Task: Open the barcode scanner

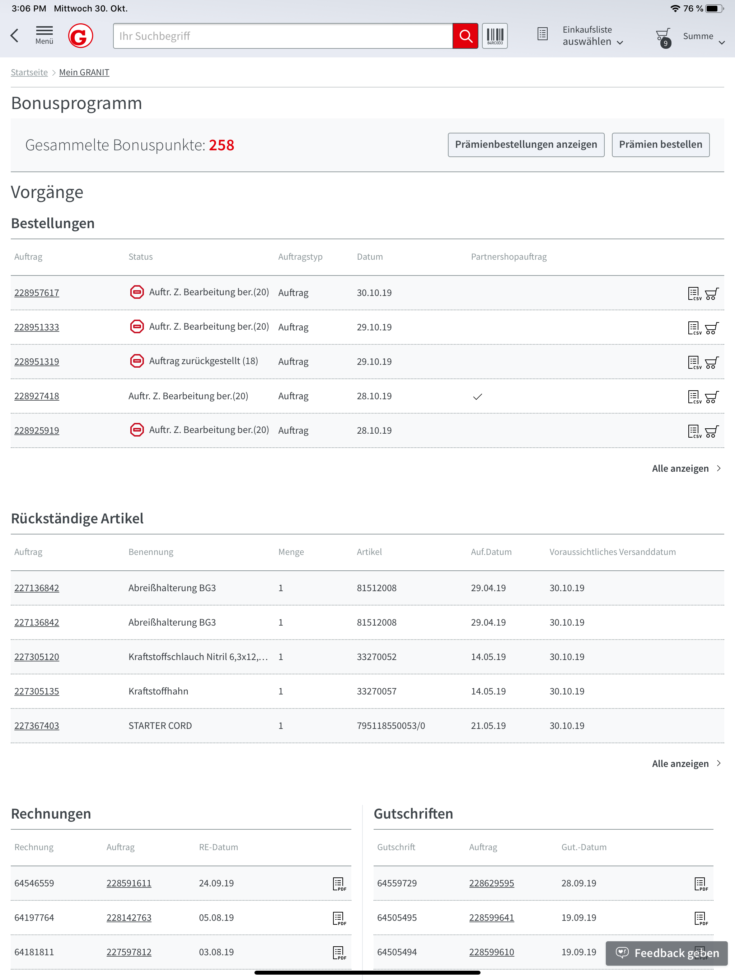Action: coord(495,36)
